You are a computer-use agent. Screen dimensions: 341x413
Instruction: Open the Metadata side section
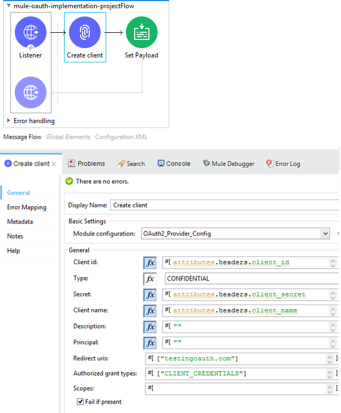20,222
